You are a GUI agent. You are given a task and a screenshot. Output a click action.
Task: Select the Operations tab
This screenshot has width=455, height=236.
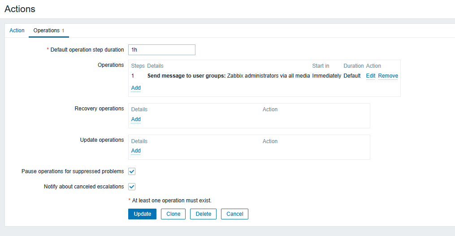[47, 31]
